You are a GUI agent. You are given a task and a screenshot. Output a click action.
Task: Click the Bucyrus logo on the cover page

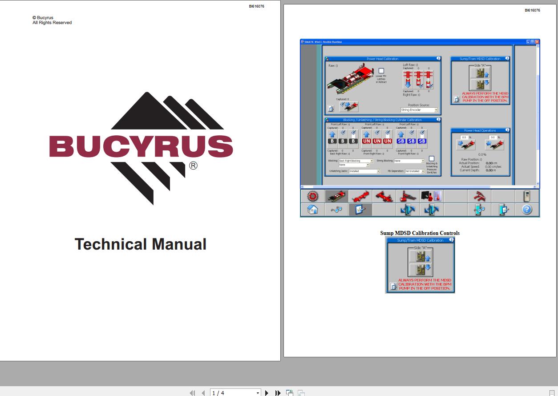[x=141, y=148]
